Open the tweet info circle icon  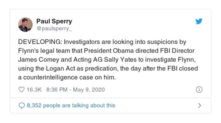[199, 90]
